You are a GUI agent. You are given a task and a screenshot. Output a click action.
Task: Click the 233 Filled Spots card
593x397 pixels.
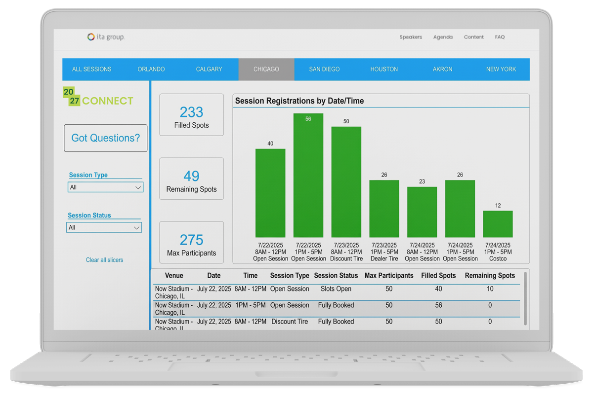[191, 115]
